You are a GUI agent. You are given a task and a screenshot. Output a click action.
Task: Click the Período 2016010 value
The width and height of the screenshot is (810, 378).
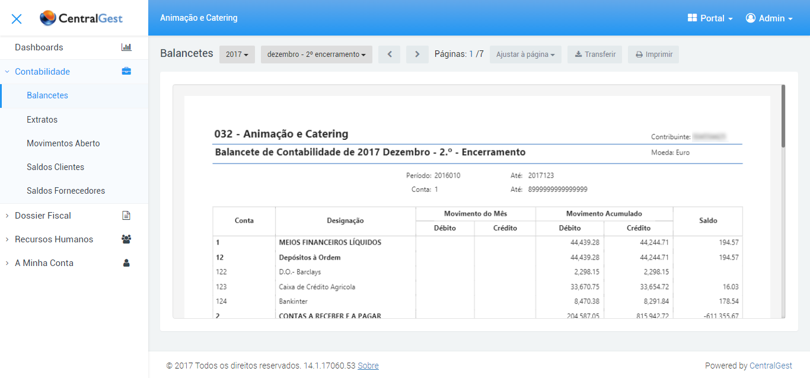pyautogui.click(x=448, y=175)
